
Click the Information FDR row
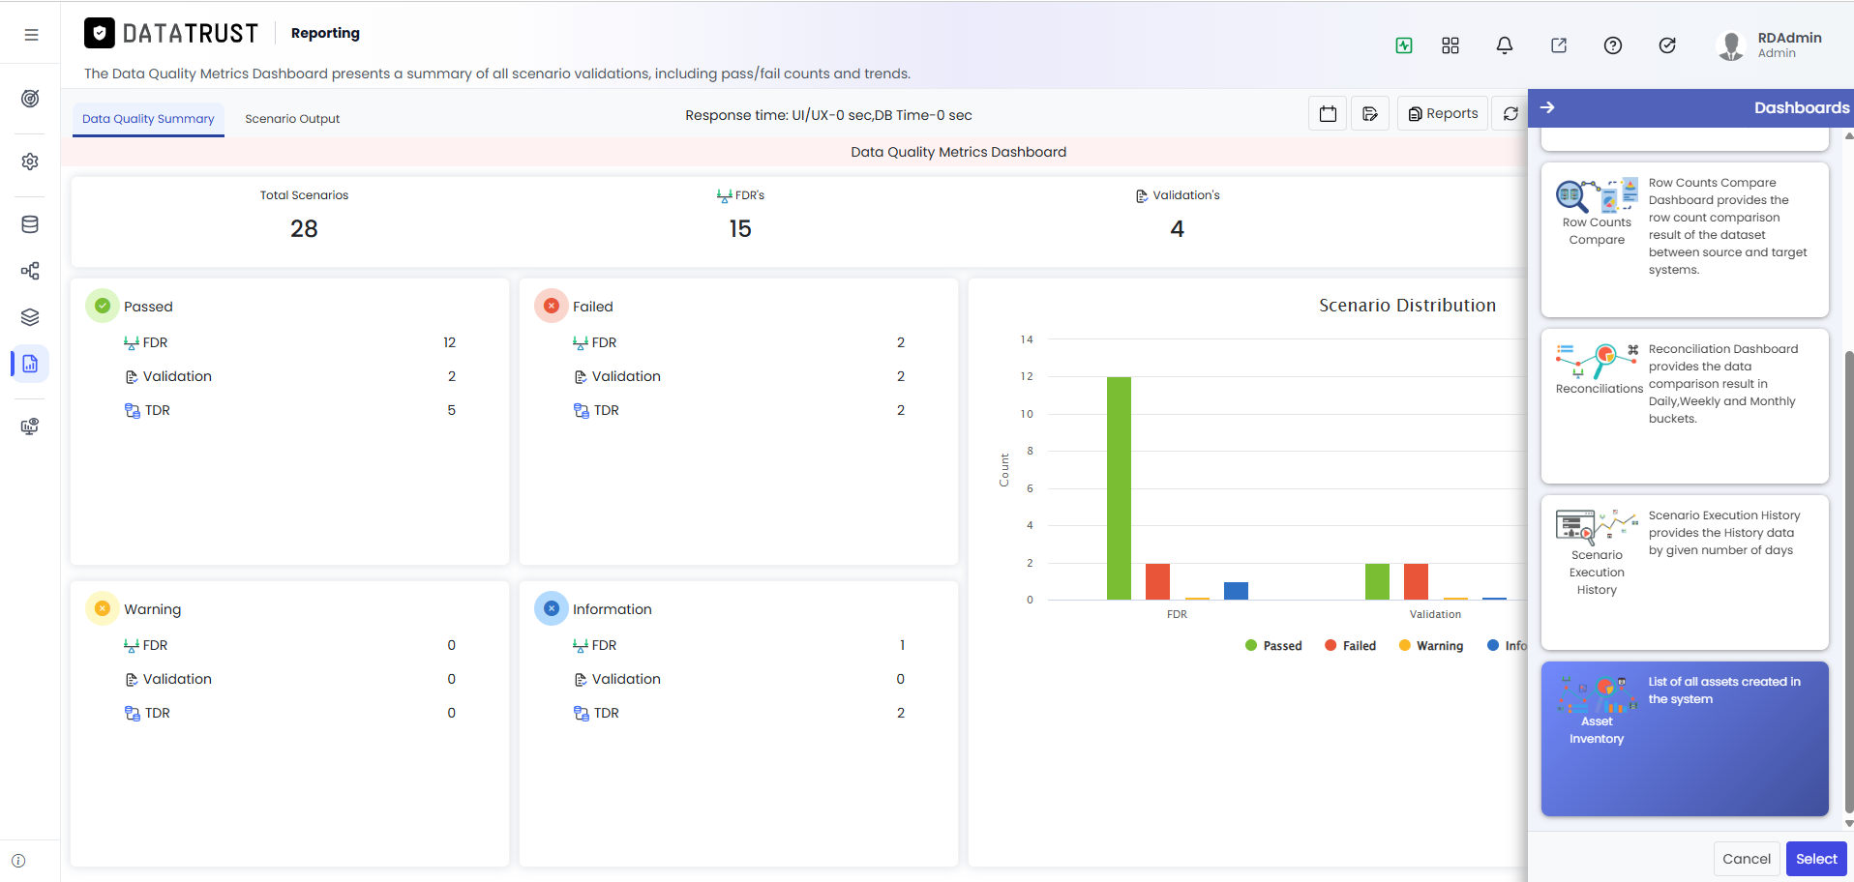click(x=739, y=645)
